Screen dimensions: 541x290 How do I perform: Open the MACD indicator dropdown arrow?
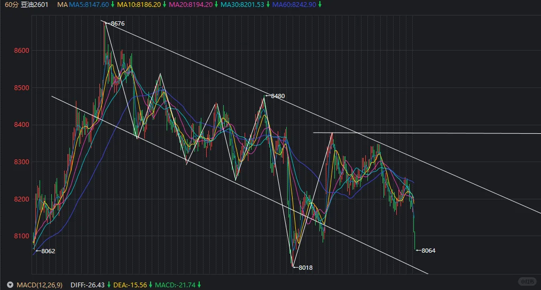(10, 285)
